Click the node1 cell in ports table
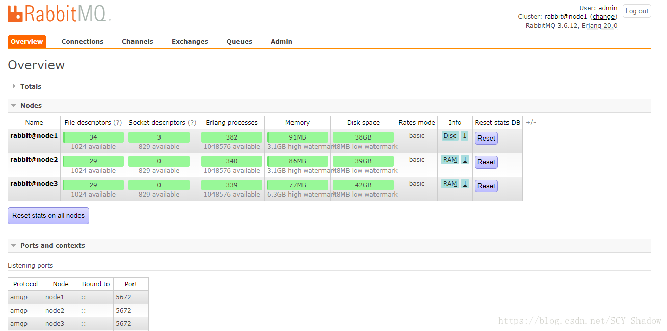Screen dimensions: 667x331 point(61,297)
